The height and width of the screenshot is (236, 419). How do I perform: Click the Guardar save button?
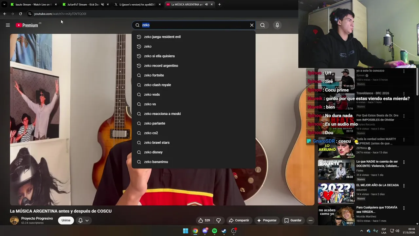pos(293,220)
